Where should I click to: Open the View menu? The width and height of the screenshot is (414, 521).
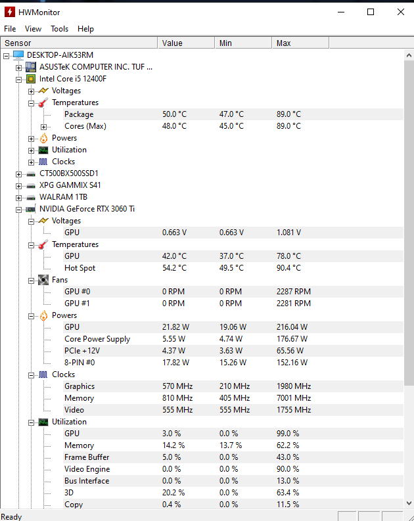pyautogui.click(x=34, y=29)
